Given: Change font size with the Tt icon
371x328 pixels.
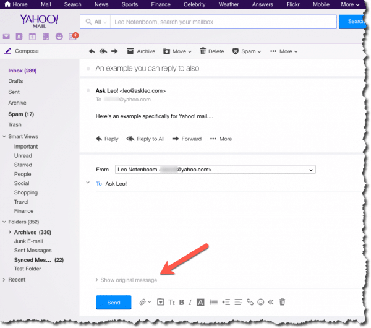Looking at the screenshot, I should tap(171, 303).
